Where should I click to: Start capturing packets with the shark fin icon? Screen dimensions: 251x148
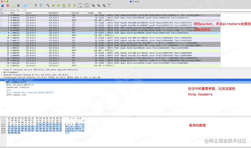pyautogui.click(x=3, y=5)
